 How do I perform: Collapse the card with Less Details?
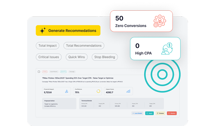[x=137, y=113]
